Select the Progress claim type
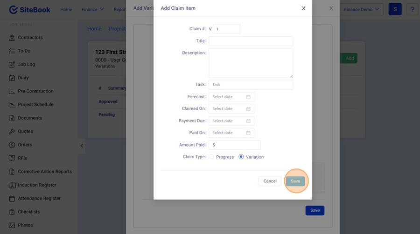420x234 pixels. 211,157
